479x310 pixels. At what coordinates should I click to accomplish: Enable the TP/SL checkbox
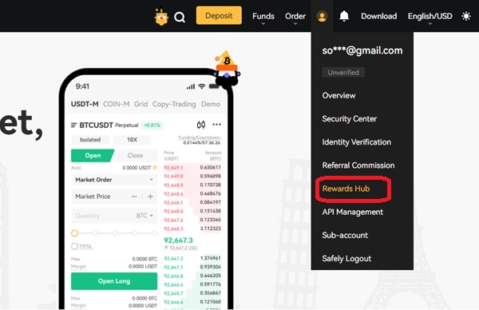coord(74,246)
